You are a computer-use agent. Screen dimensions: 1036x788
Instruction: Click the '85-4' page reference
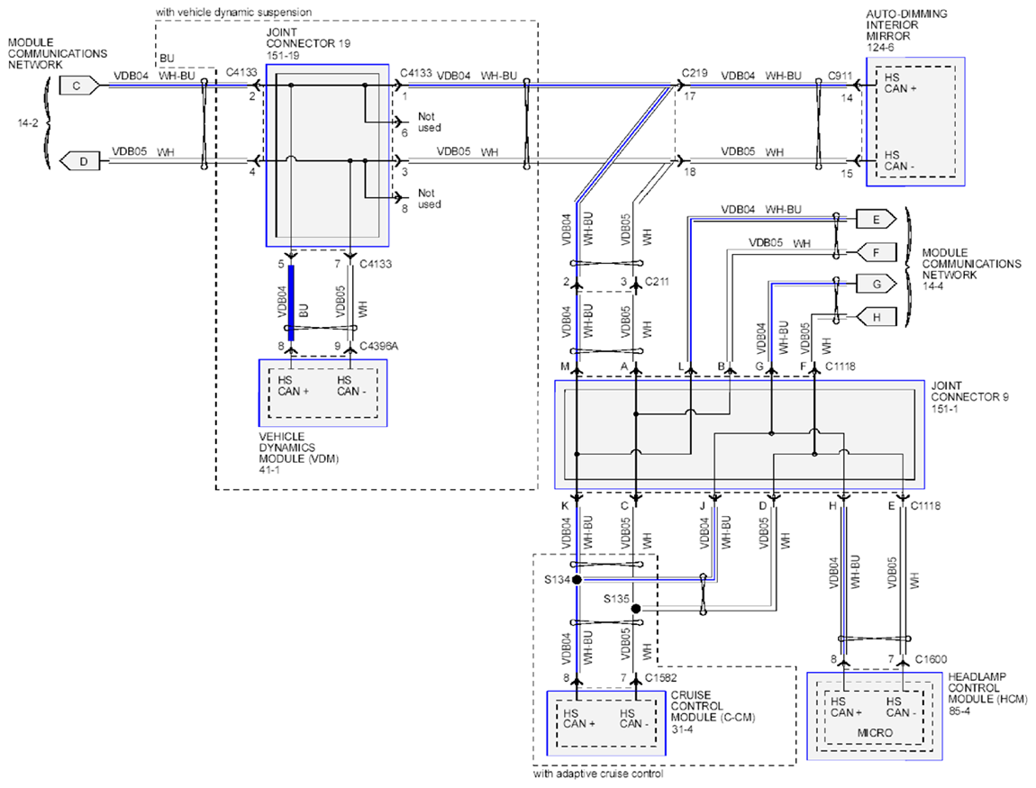point(959,711)
